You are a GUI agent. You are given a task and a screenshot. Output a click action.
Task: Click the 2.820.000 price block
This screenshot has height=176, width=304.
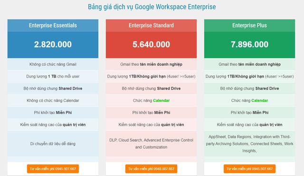53,45
